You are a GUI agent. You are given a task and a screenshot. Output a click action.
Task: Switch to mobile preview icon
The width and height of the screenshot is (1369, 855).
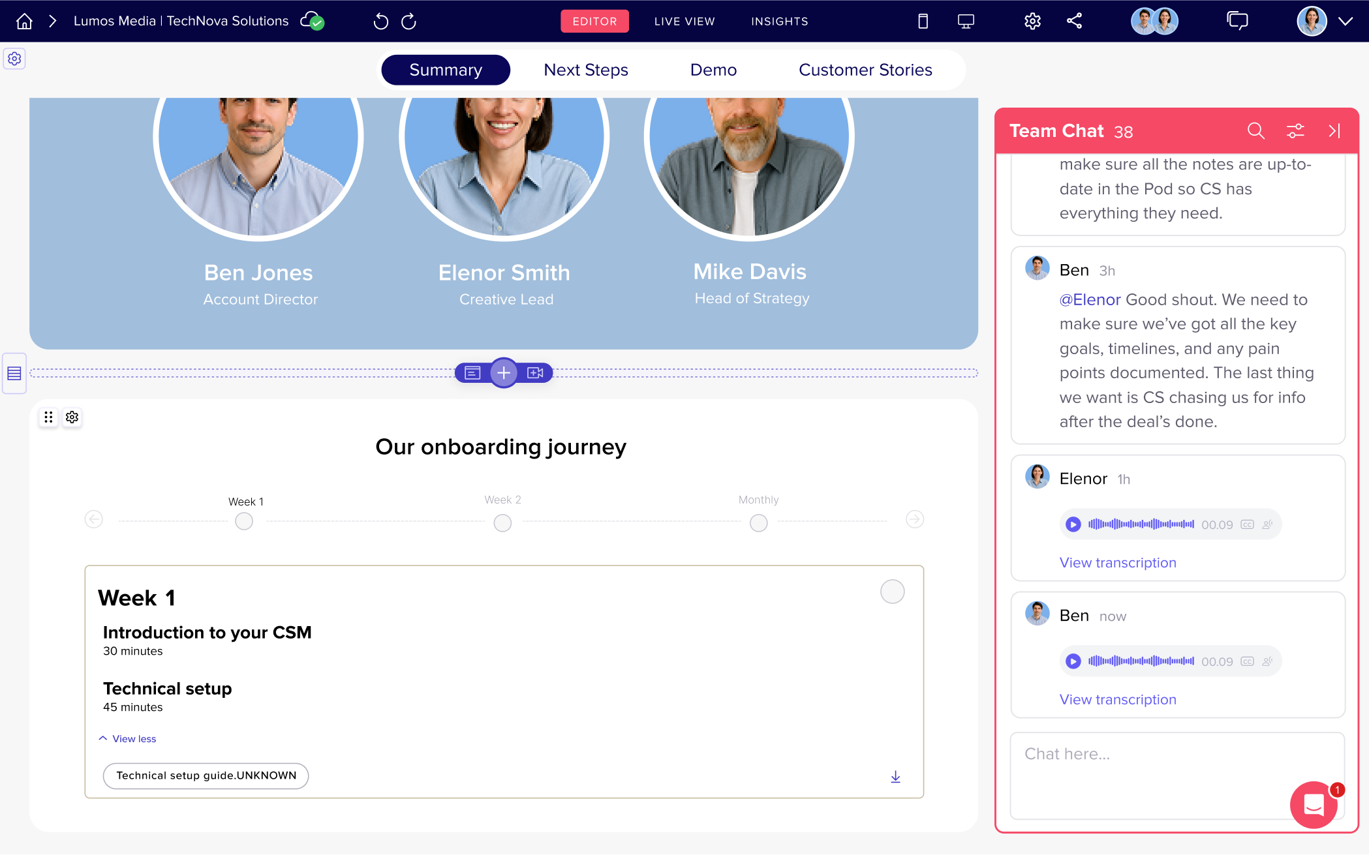923,22
